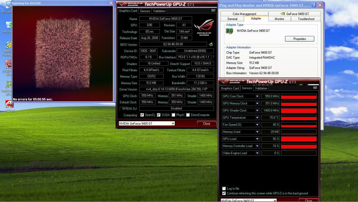Open the GPU Memory Clock sensor dropdown
The height and width of the screenshot is (202, 358).
tap(257, 103)
